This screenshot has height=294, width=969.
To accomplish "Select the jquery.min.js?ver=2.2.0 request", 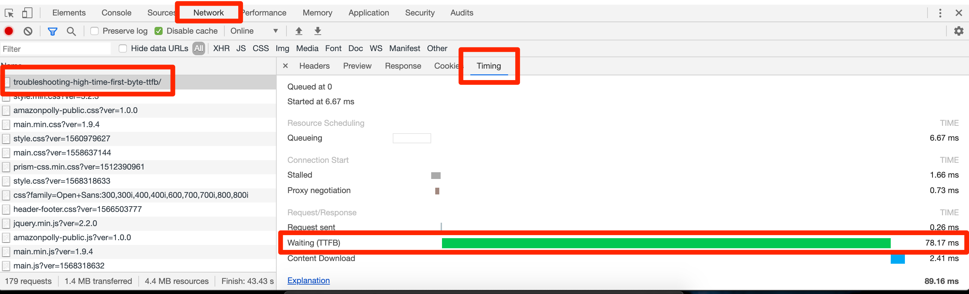I will [55, 223].
